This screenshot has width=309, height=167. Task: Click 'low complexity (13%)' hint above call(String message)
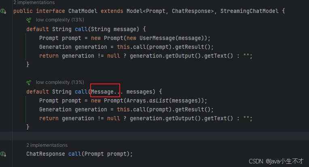(60, 20)
